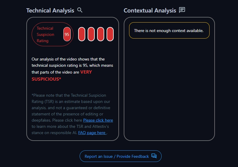Select the fourth red suspicion level bar
Viewport: 238px width, 167px height.
click(x=110, y=34)
